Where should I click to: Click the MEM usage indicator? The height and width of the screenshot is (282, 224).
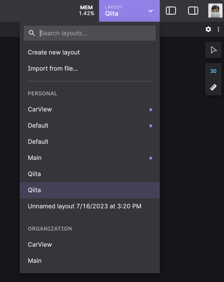pos(86,11)
